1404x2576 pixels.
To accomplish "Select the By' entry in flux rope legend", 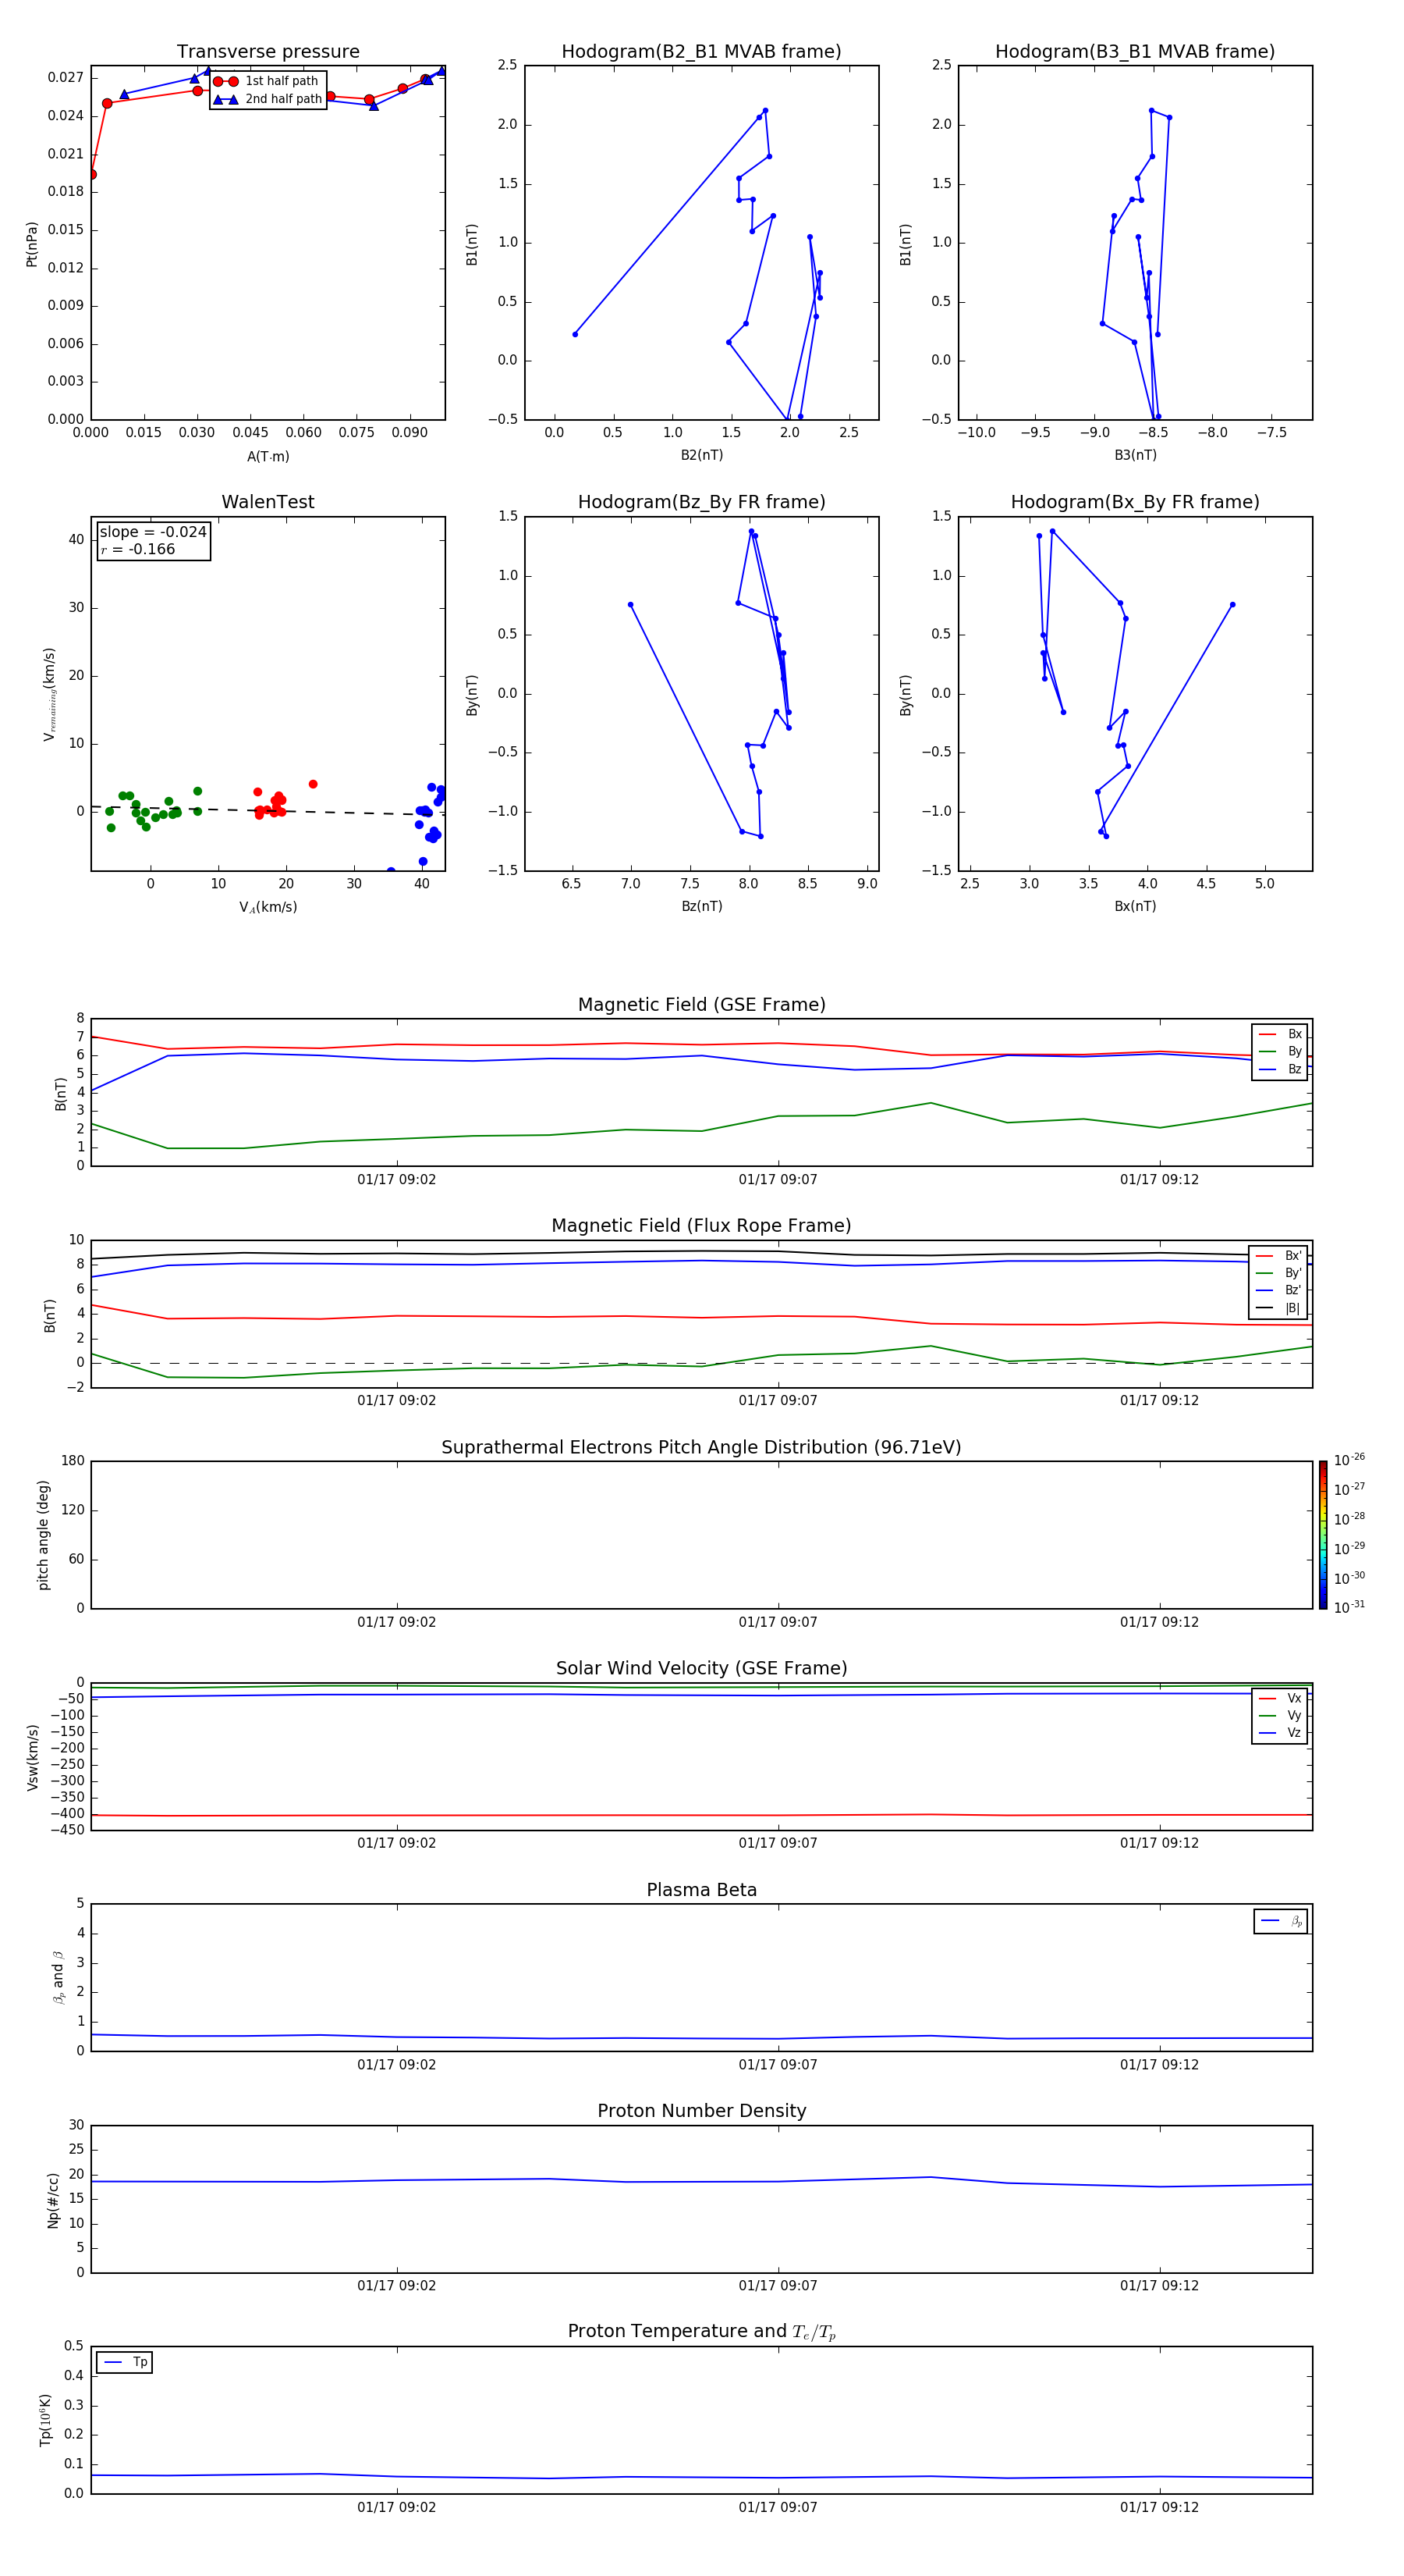I will 1279,1273.
